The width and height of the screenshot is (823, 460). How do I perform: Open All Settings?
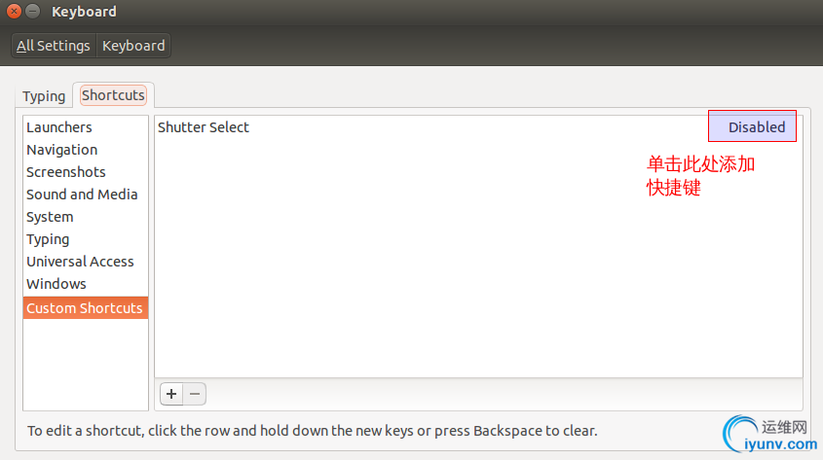click(54, 46)
